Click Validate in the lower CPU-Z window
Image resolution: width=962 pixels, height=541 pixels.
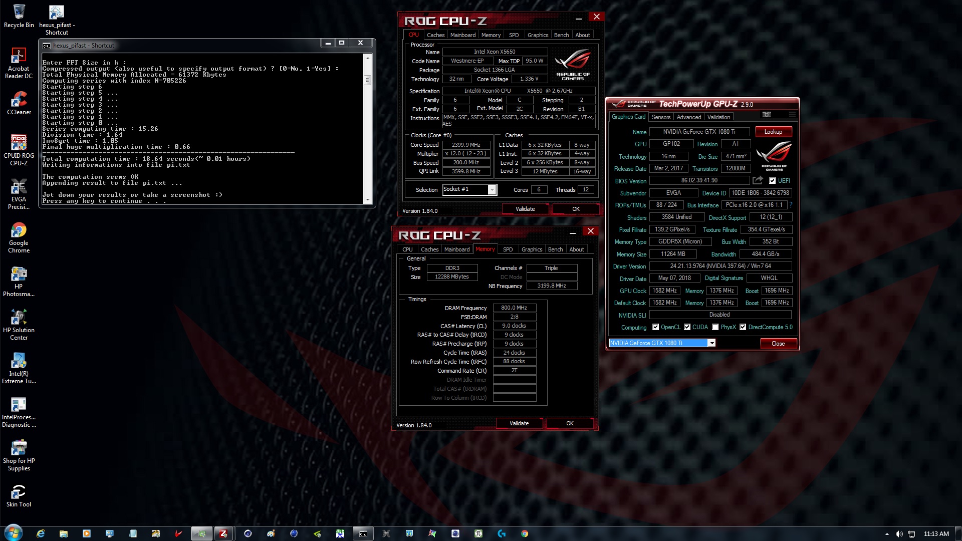click(519, 423)
